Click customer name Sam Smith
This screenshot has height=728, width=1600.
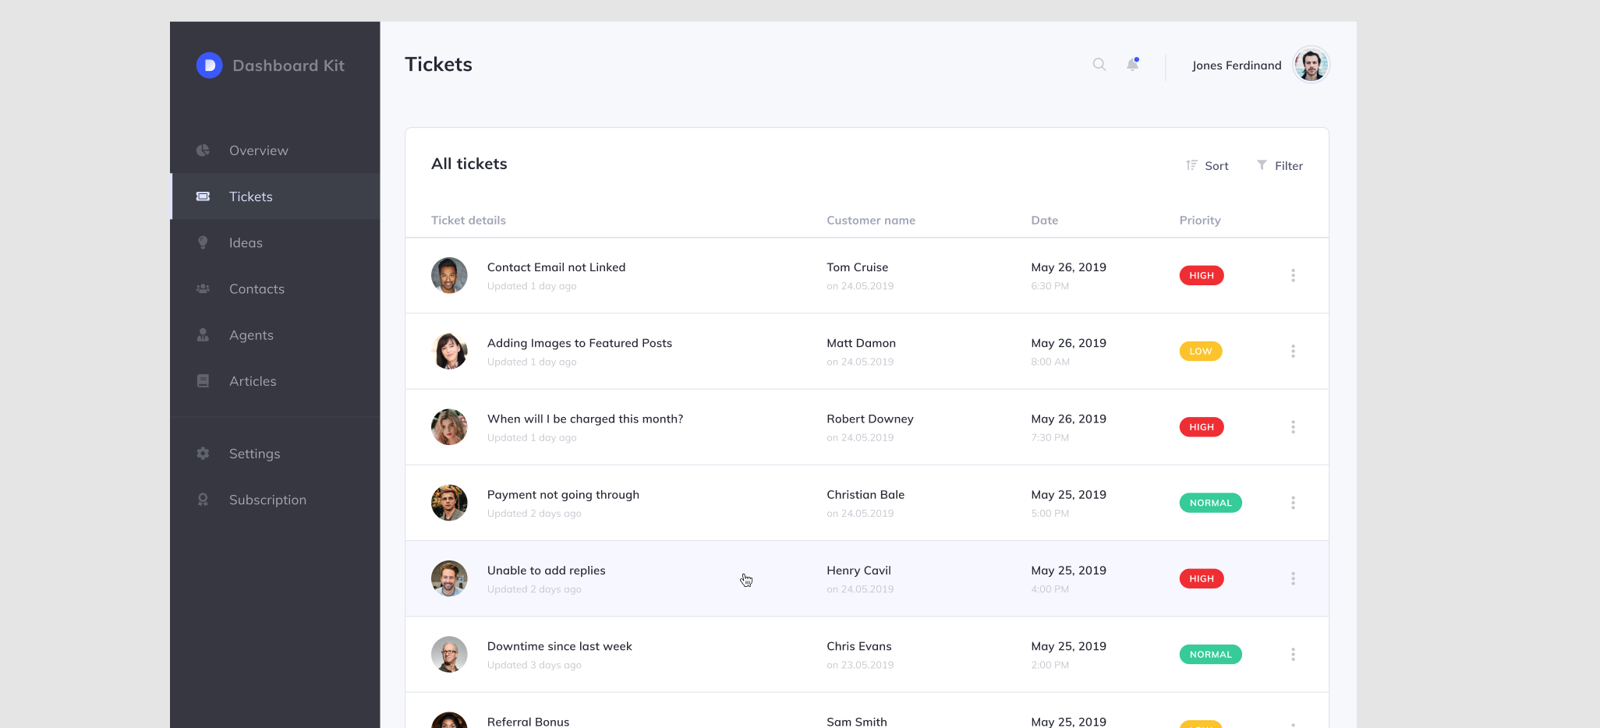[857, 722]
